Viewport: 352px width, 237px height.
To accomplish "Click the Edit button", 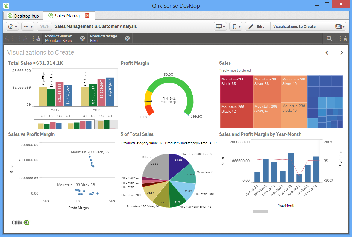I will 257,26.
